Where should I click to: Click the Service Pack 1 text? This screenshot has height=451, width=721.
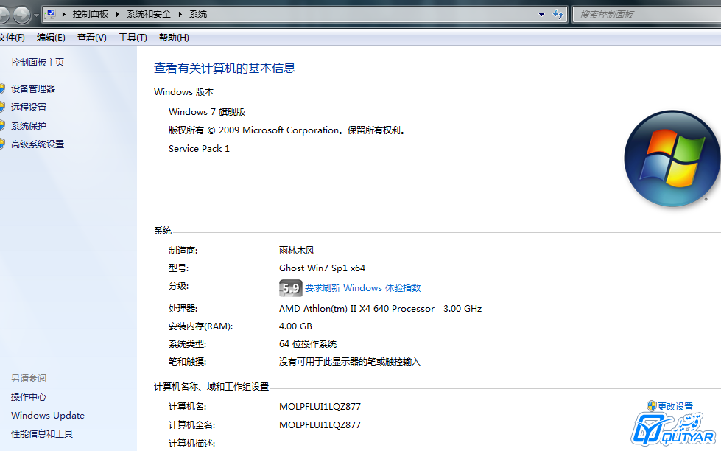199,149
